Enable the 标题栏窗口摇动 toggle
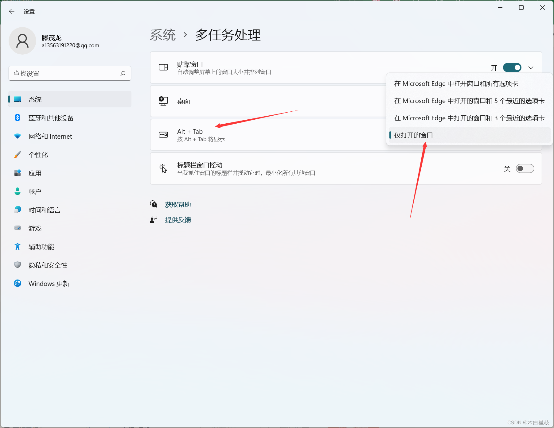The height and width of the screenshot is (428, 554). pos(525,168)
